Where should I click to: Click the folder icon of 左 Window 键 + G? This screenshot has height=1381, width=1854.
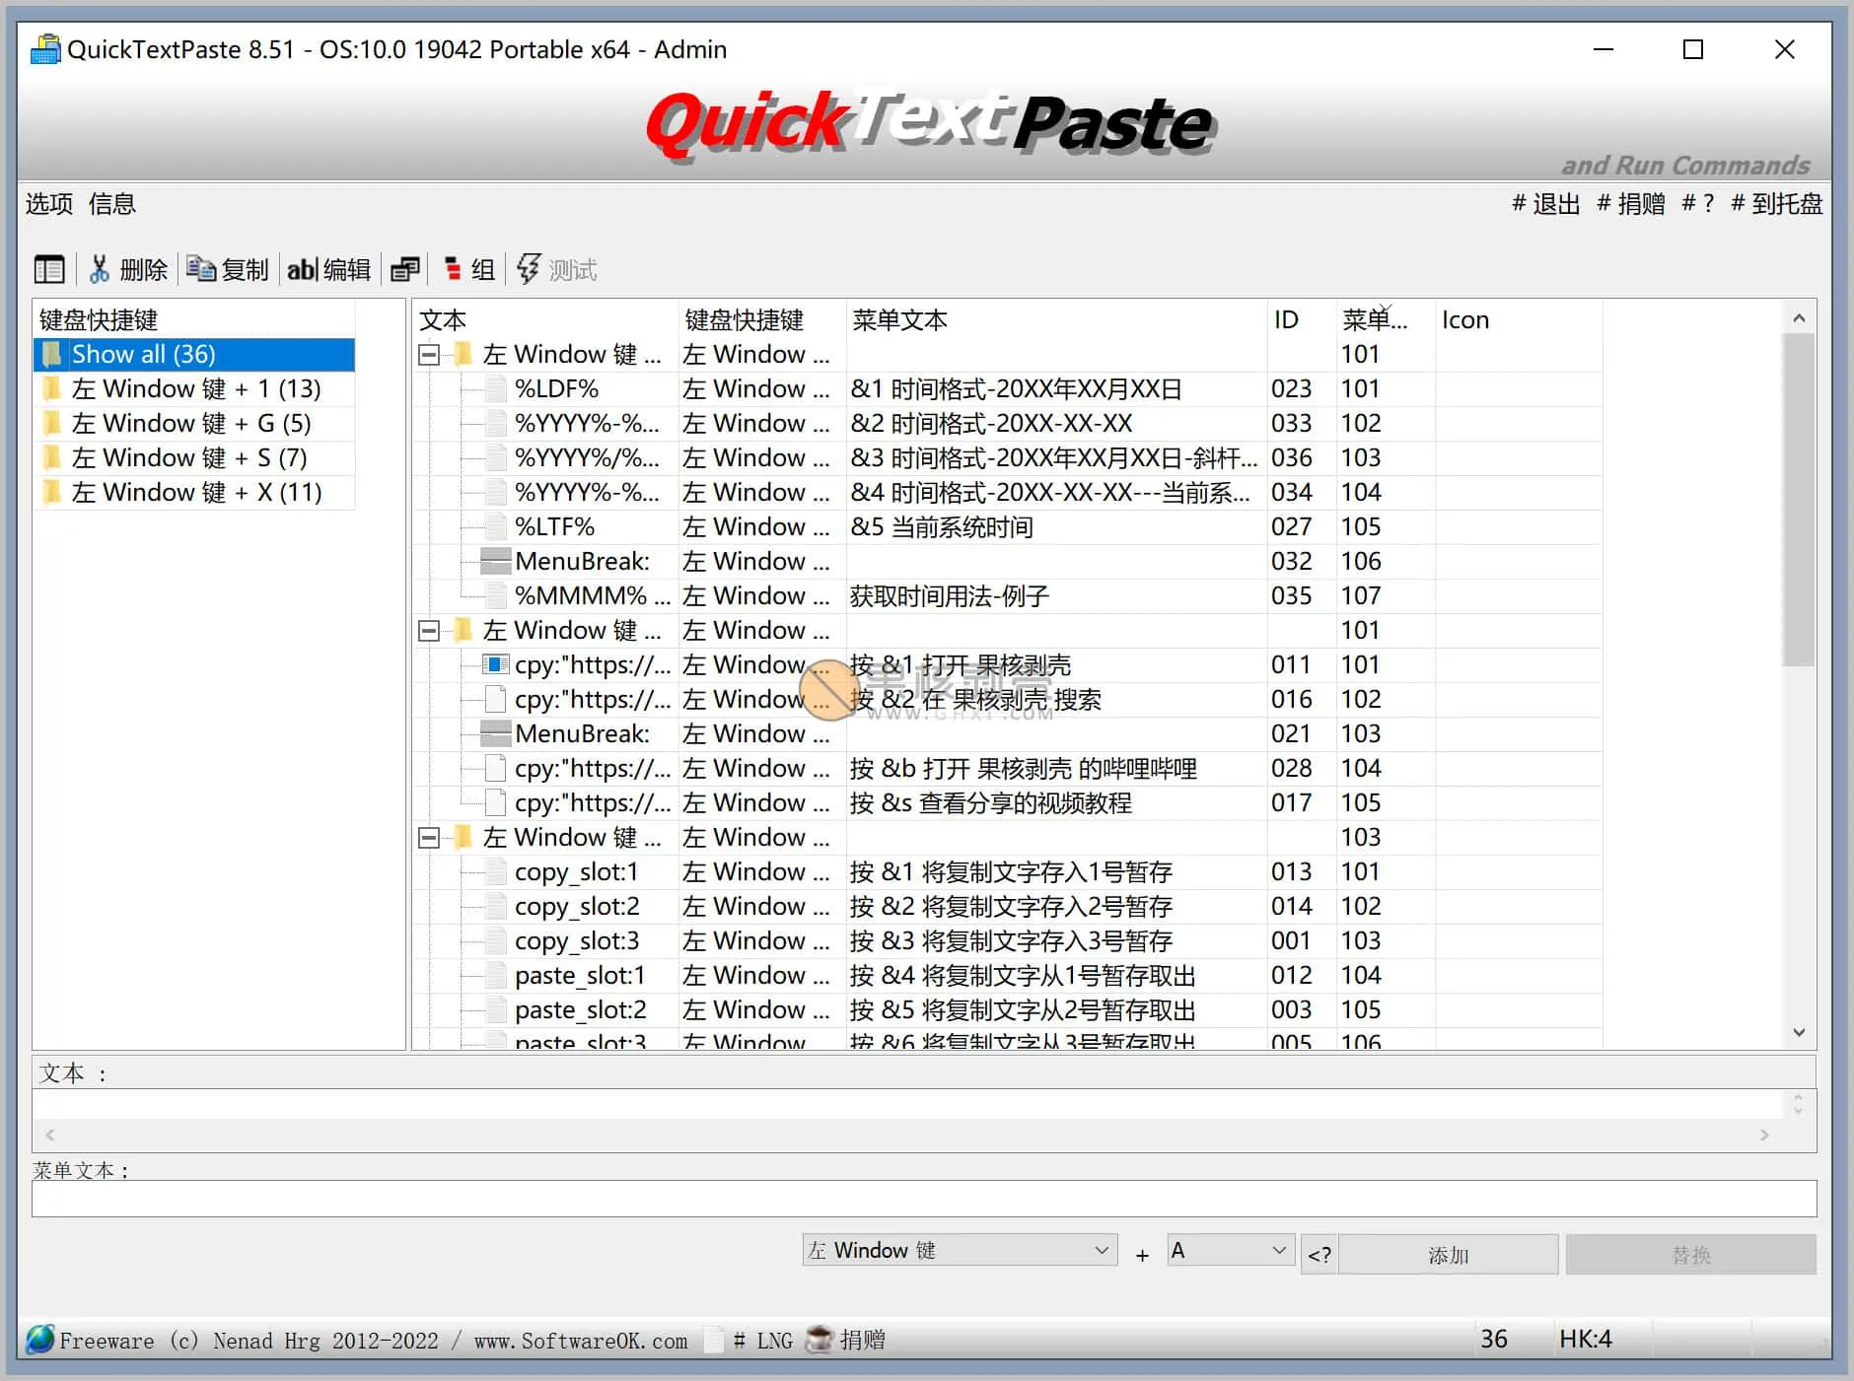tap(54, 423)
